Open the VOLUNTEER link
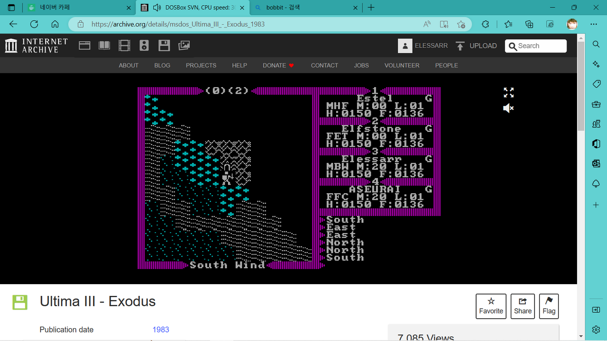 [402, 65]
